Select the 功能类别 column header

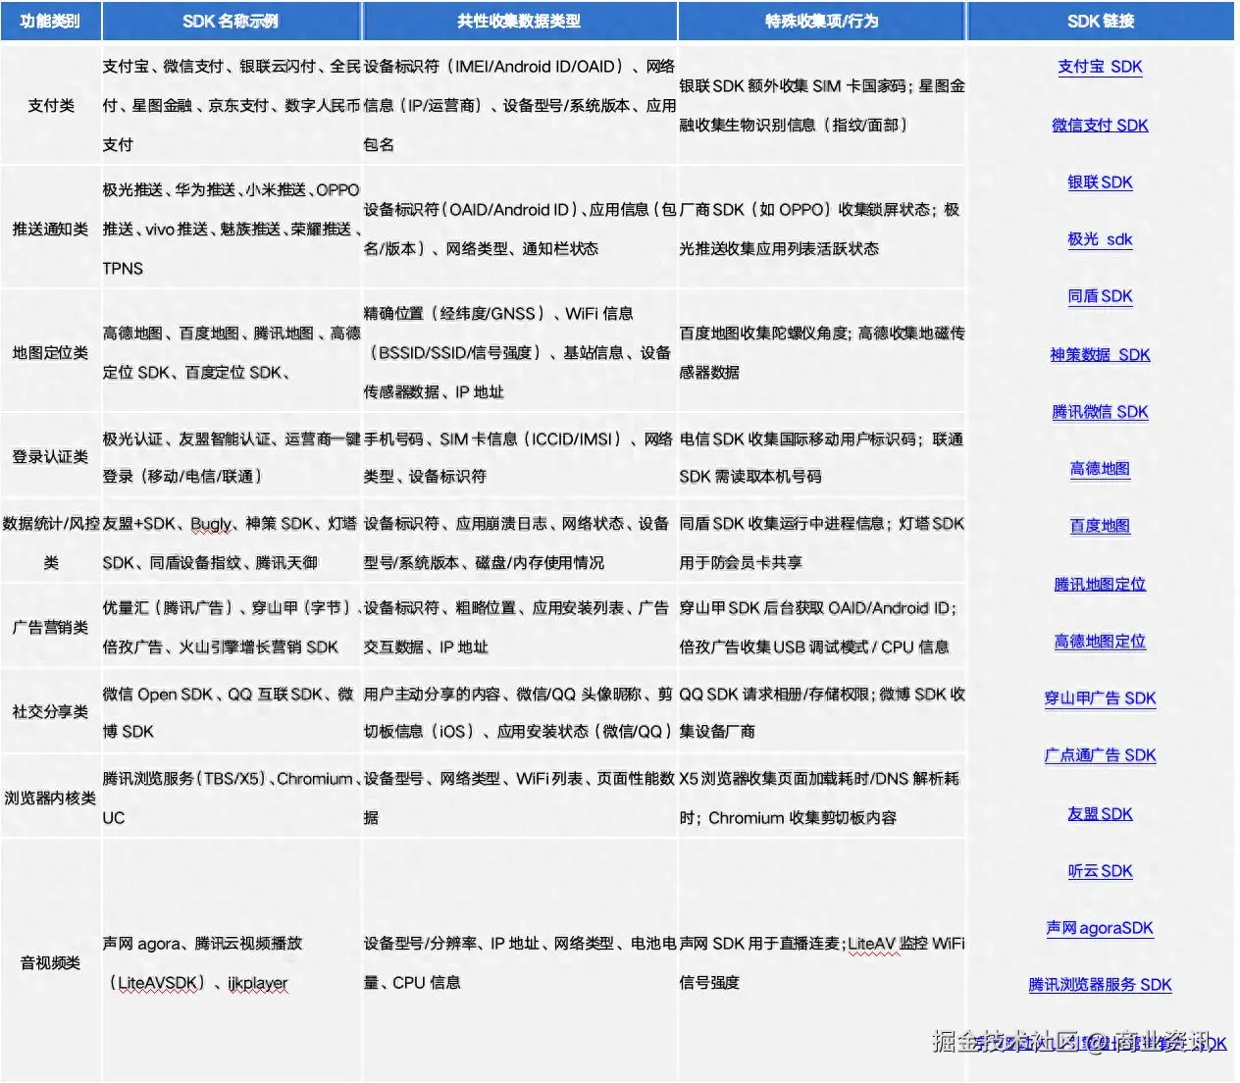50,21
